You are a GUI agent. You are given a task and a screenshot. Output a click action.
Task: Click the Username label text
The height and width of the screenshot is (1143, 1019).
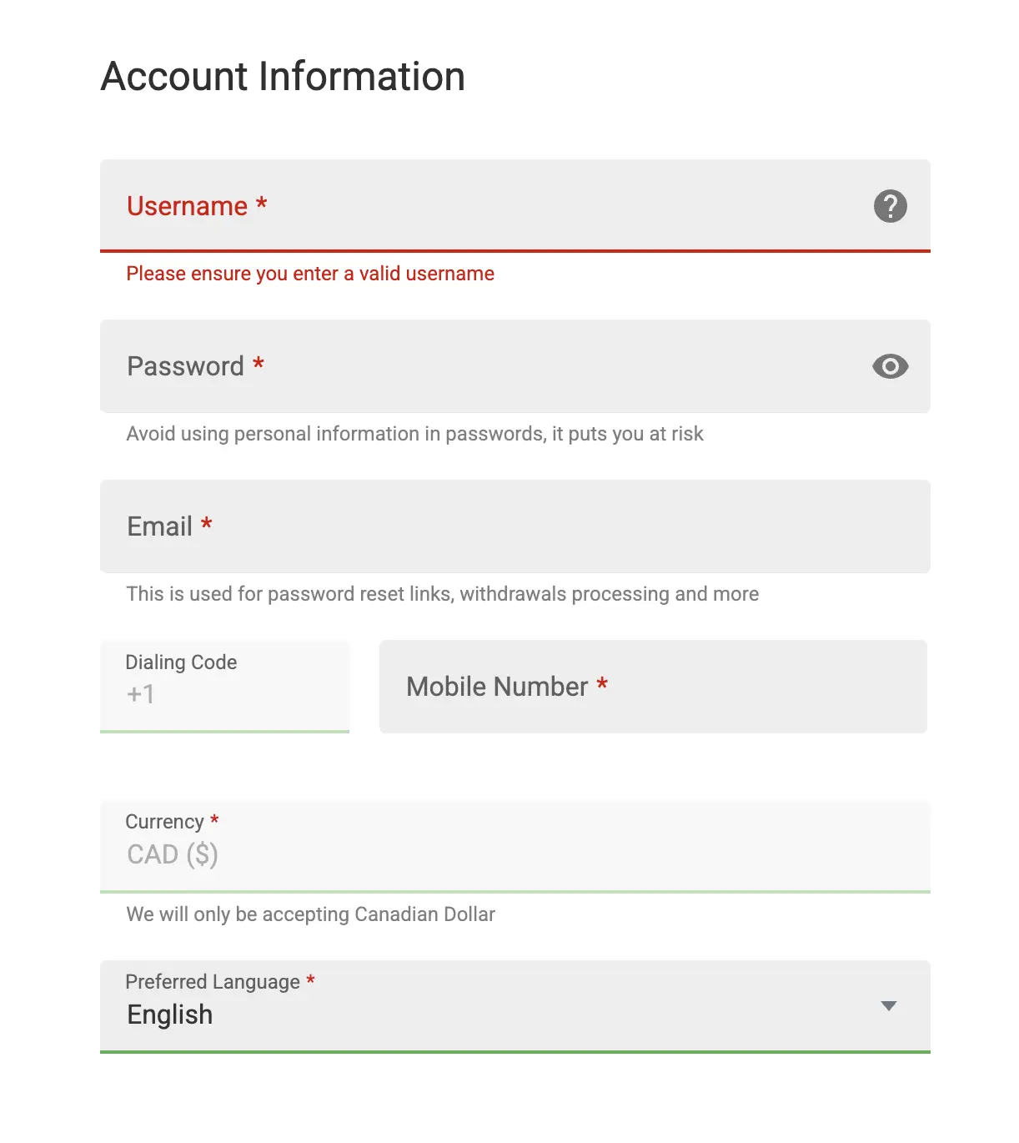[x=197, y=206]
